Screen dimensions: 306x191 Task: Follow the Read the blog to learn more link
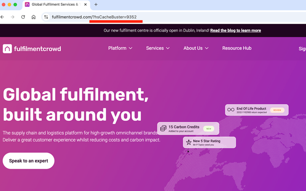tap(236, 31)
